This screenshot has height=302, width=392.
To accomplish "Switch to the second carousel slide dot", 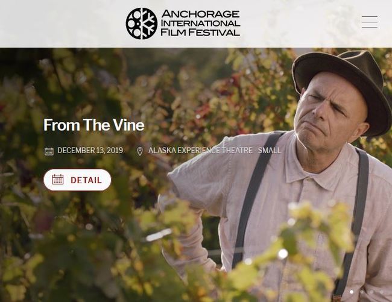I will (362, 292).
